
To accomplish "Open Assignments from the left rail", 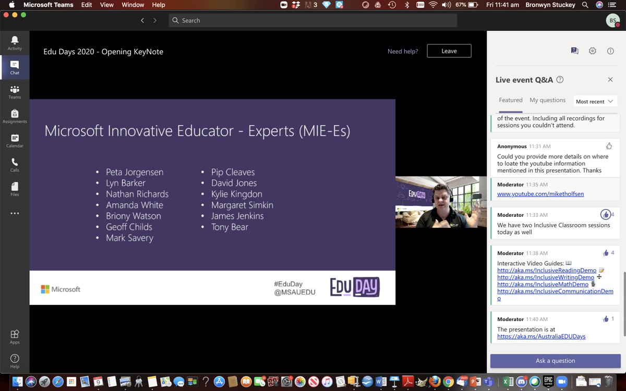I will point(15,116).
